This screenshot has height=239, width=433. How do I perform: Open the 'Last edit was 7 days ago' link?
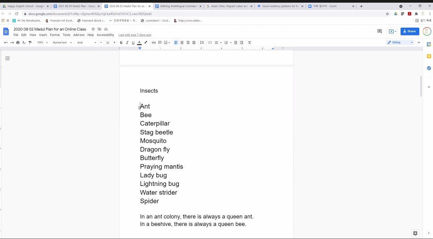click(x=135, y=35)
